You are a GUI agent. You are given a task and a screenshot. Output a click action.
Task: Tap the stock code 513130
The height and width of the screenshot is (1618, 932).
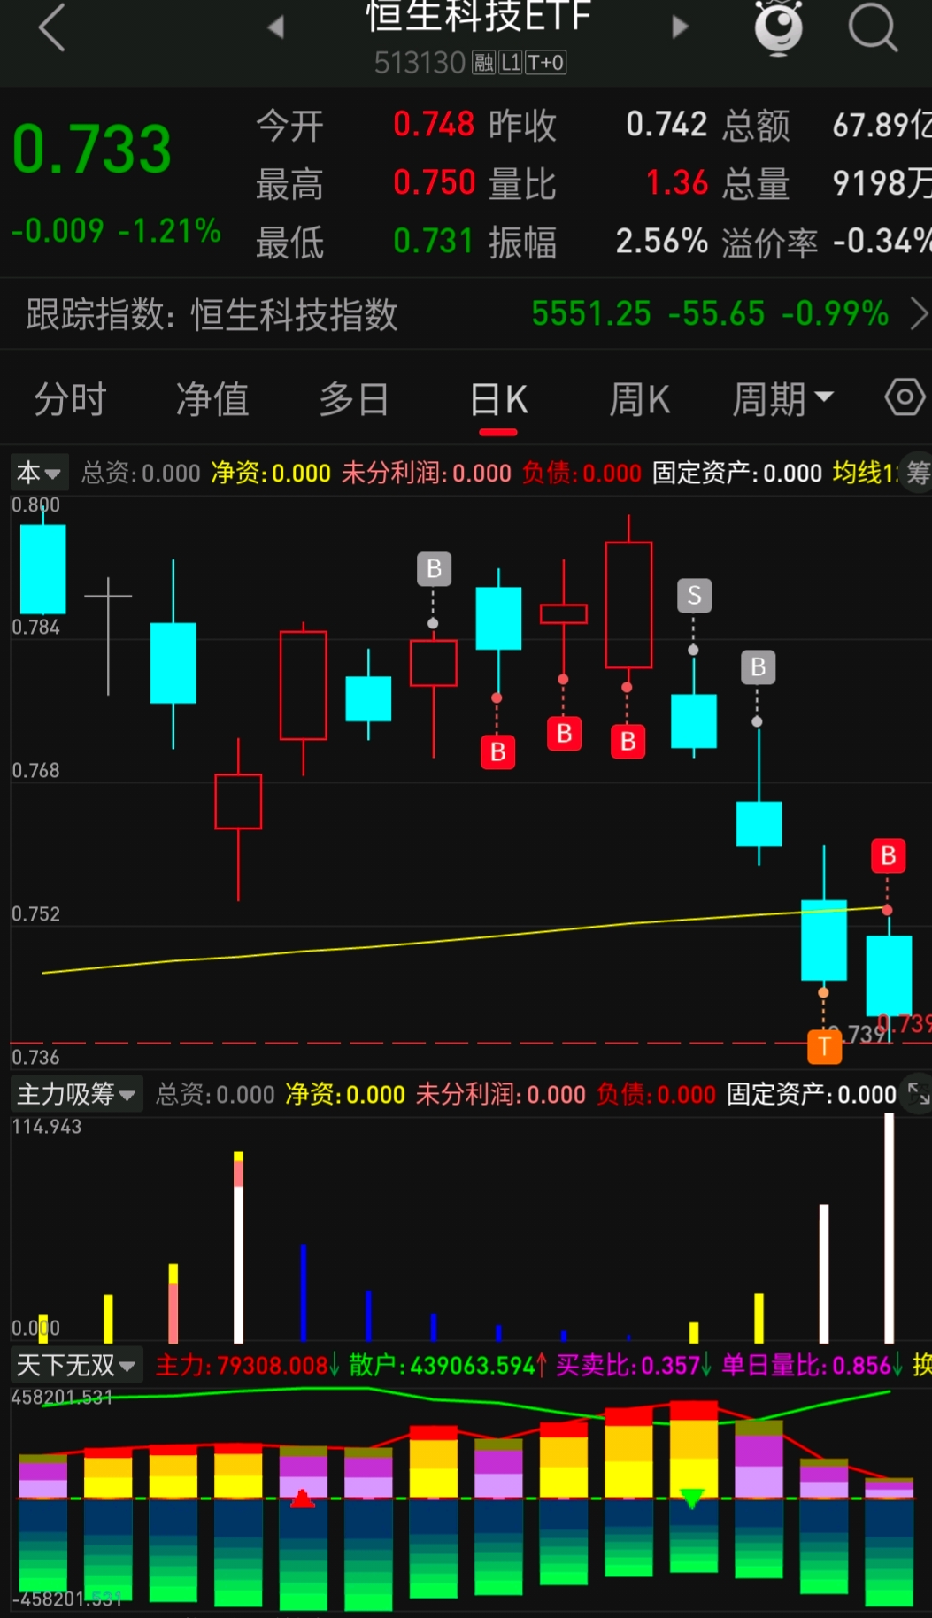(420, 63)
